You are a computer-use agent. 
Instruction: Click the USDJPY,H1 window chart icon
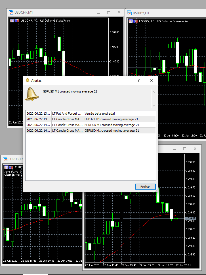click(129, 13)
